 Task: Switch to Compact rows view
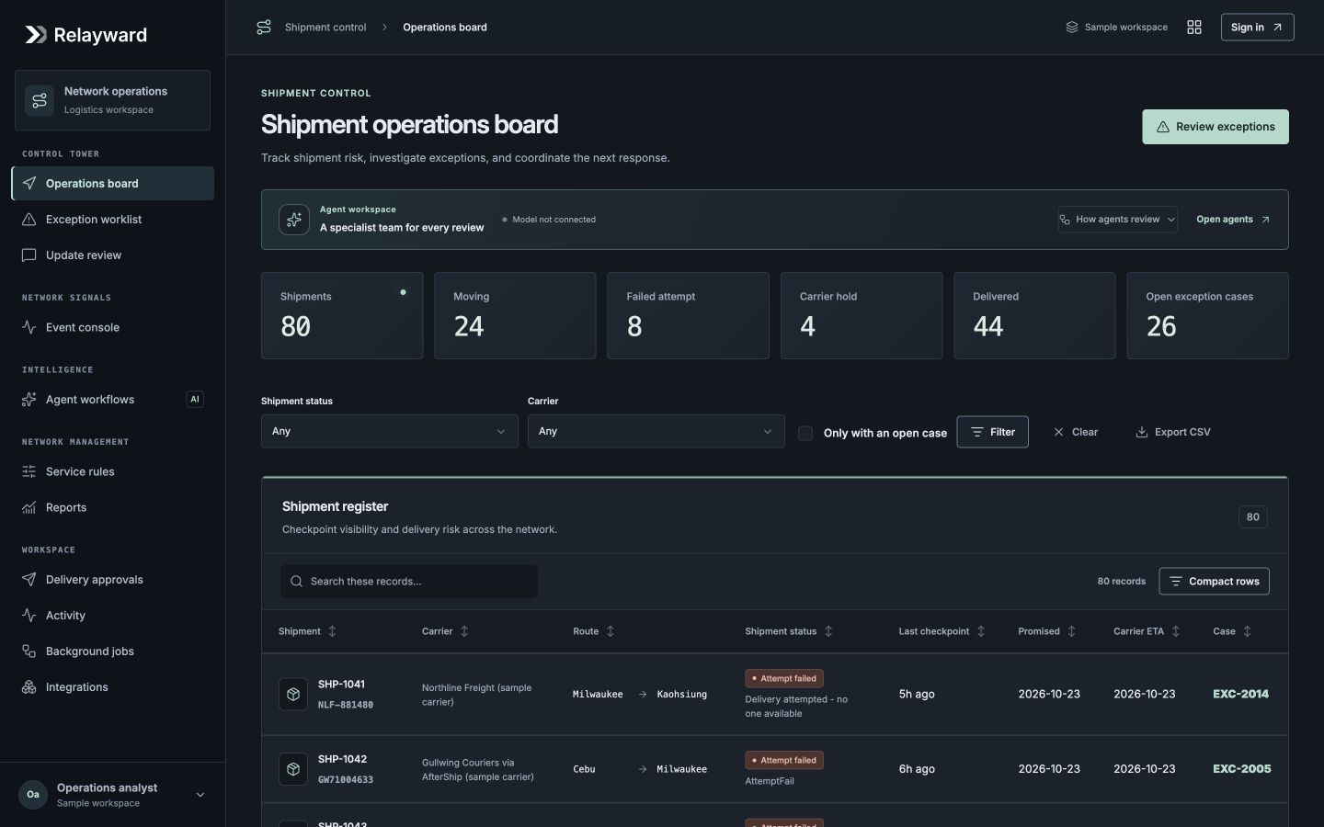click(1214, 582)
